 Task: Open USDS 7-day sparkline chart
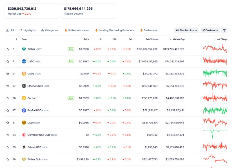click(x=215, y=73)
